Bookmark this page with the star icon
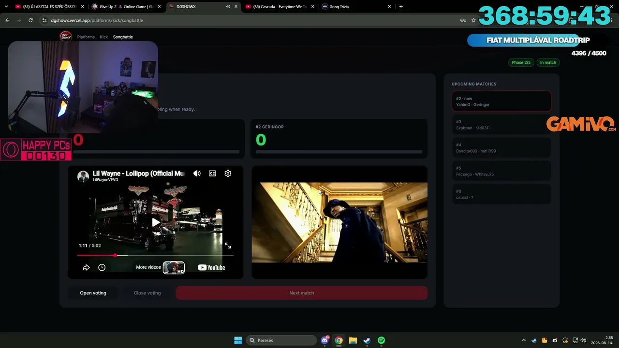 (473, 20)
